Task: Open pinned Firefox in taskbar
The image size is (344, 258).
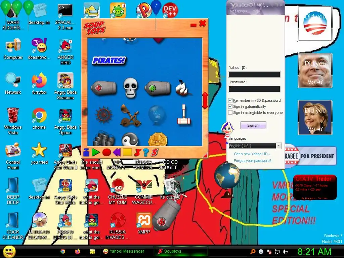Action: 78,251
